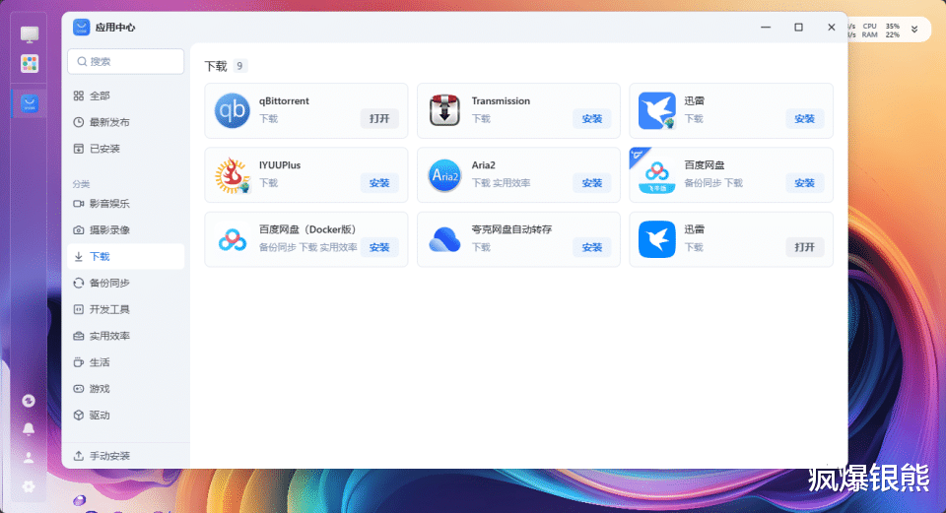Viewport: 946px width, 513px height.
Task: Click the sync status icon in dock
Action: click(x=29, y=401)
